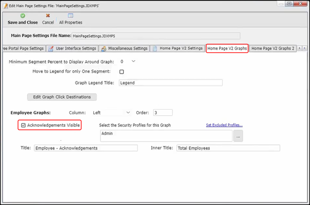Click the red Cancel X icon
310x205 pixels.
(x=48, y=16)
